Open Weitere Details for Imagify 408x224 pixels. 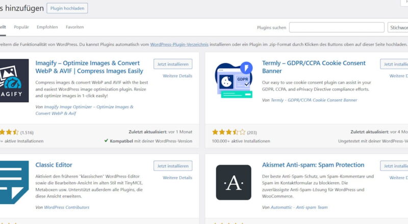tap(177, 76)
